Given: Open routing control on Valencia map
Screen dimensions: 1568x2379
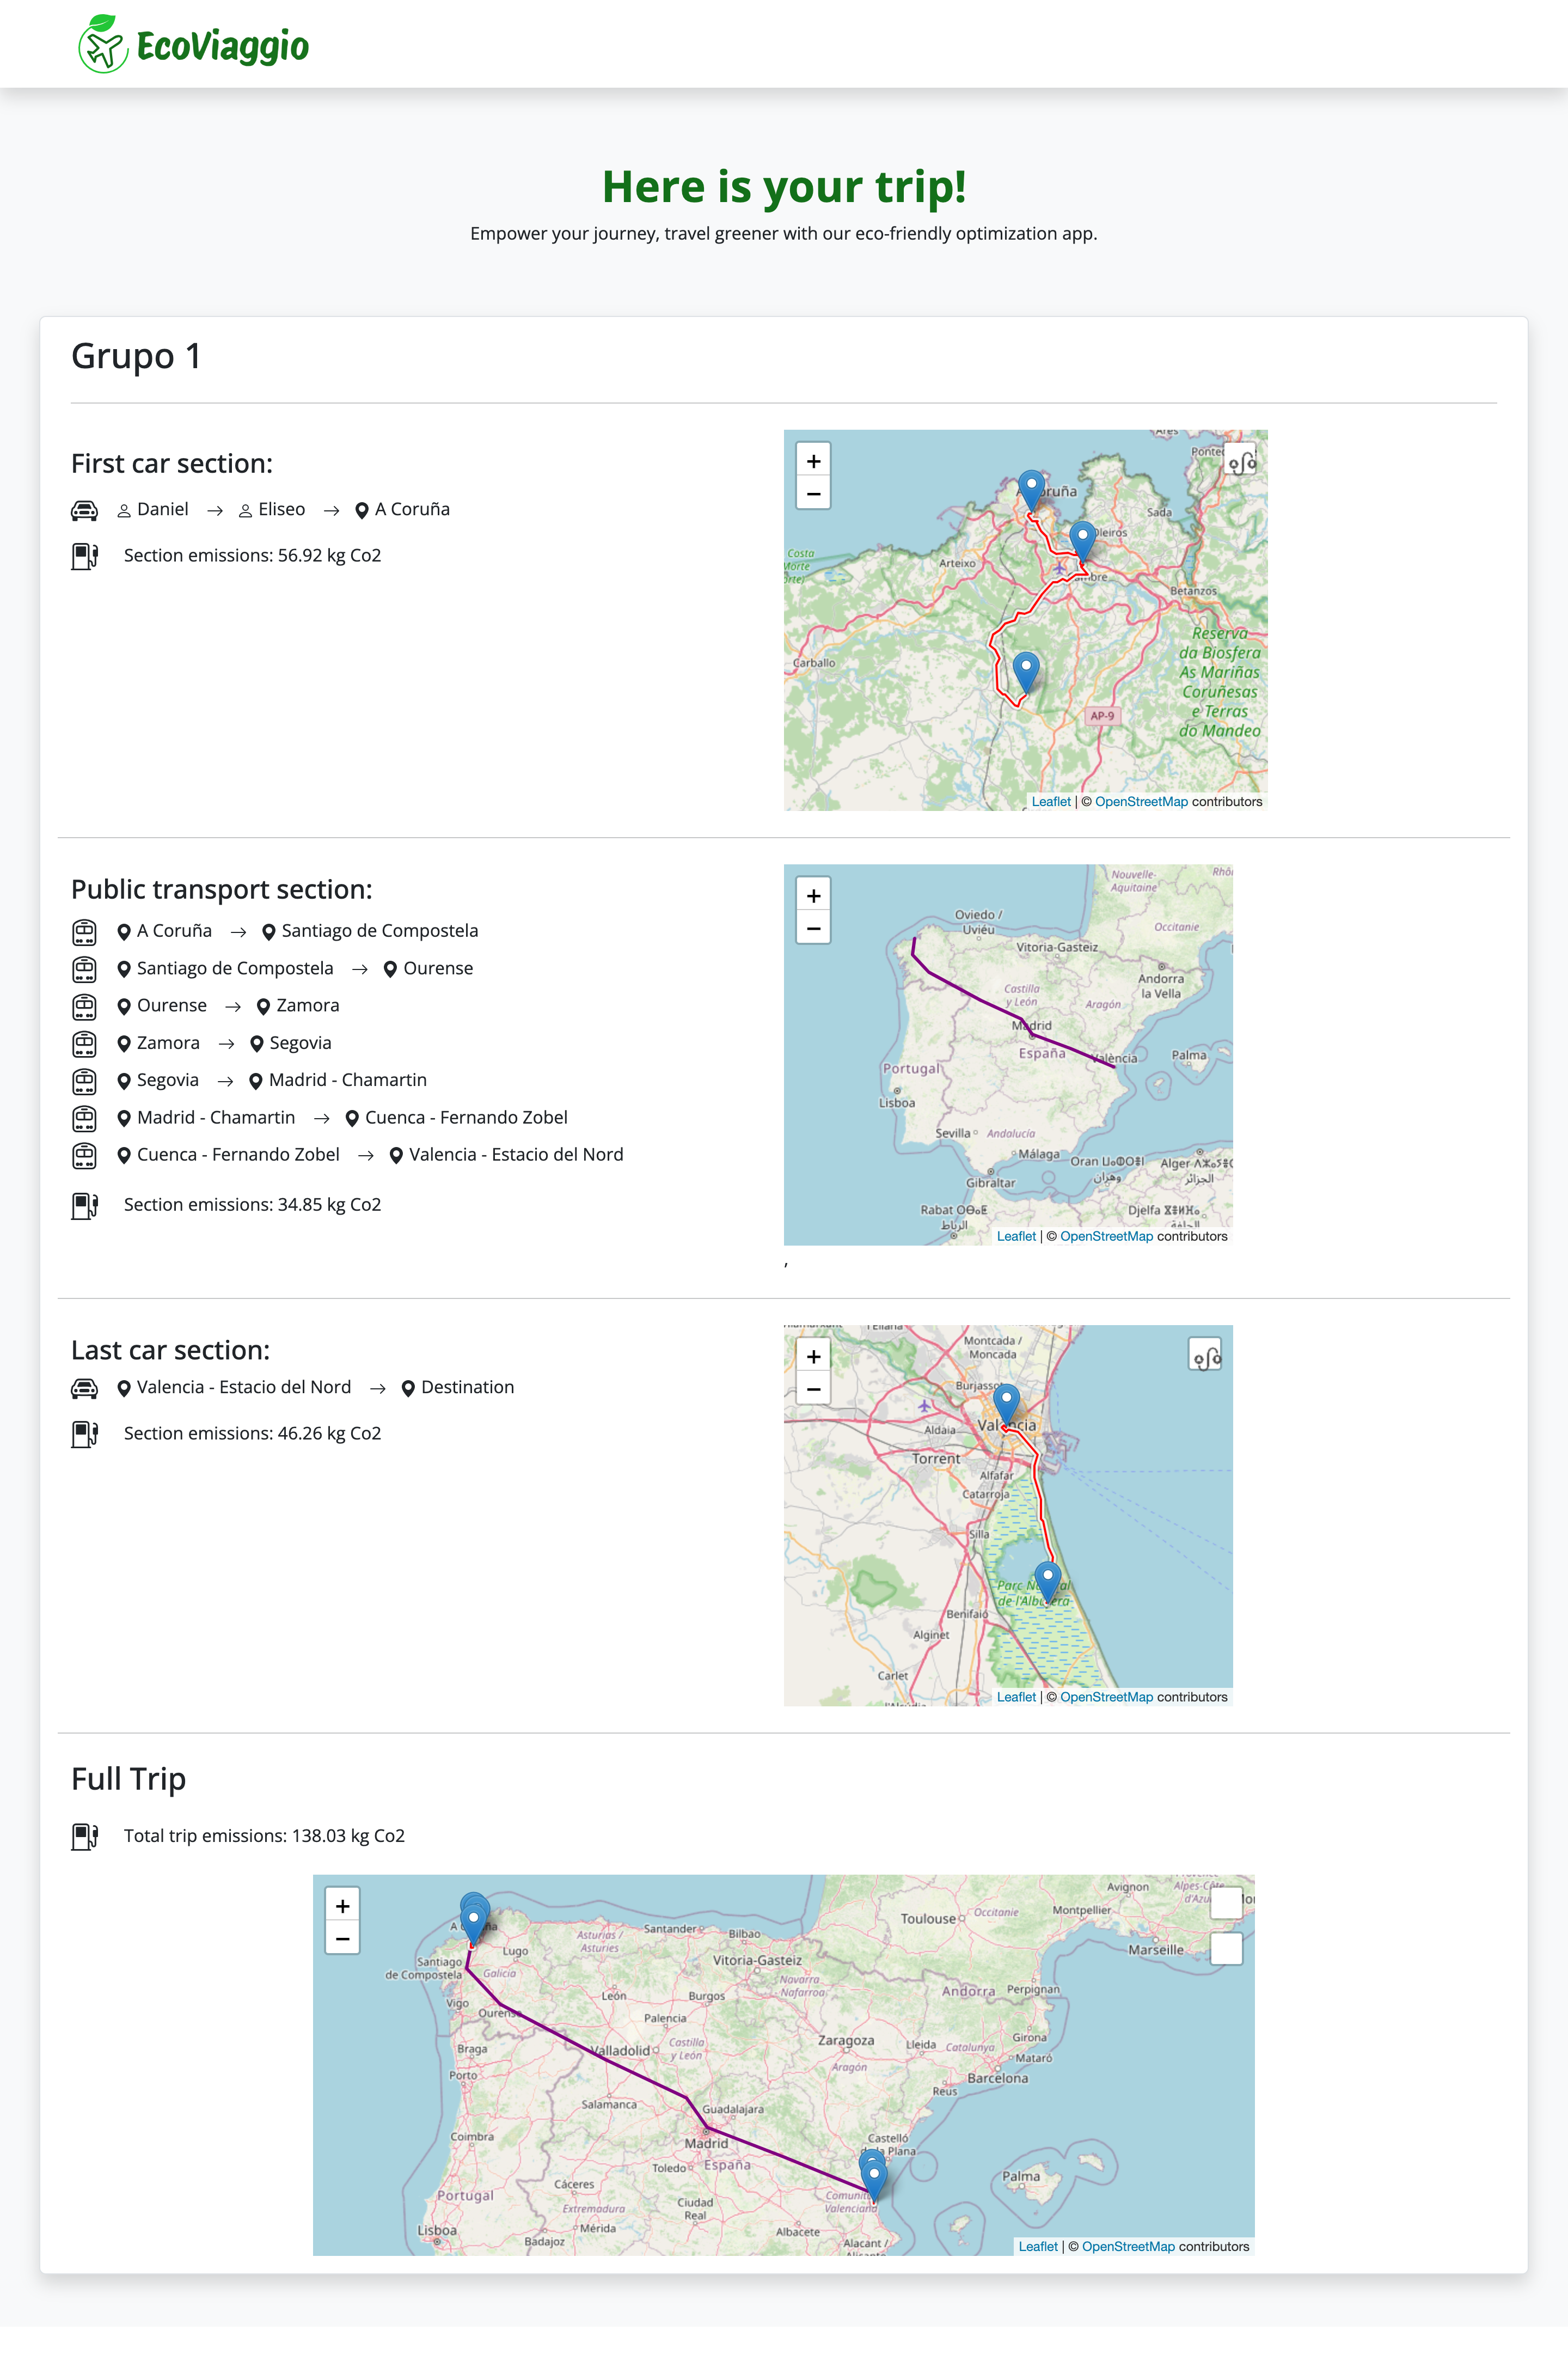Looking at the screenshot, I should tap(1206, 1356).
